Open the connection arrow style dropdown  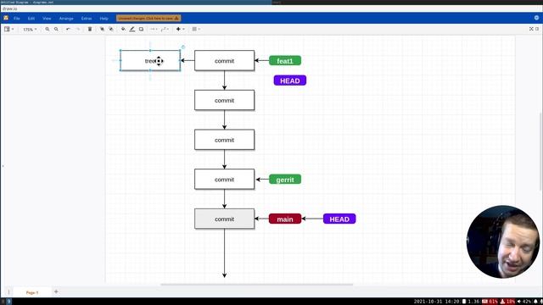point(154,30)
